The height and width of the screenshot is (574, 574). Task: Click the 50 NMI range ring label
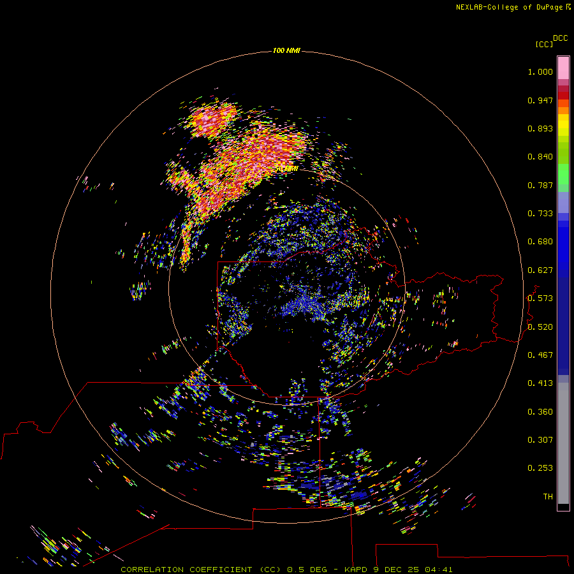[286, 169]
